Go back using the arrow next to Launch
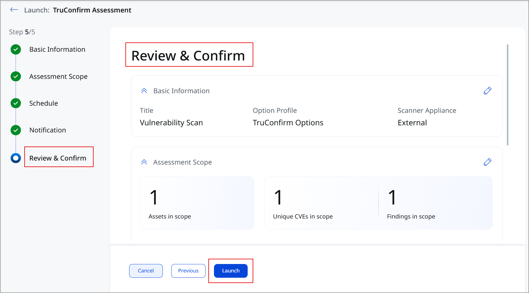This screenshot has height=293, width=529. [14, 10]
